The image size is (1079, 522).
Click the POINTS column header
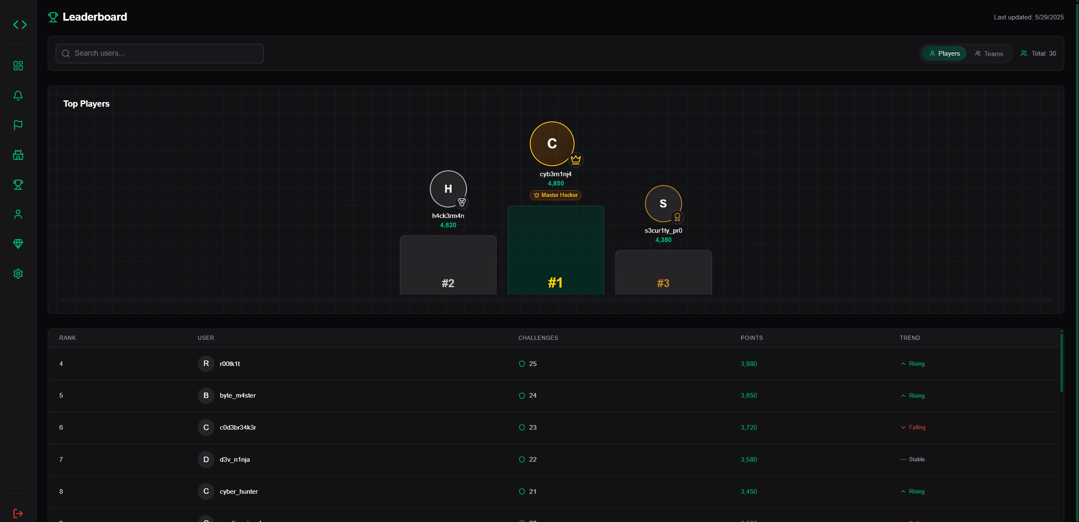pos(752,338)
